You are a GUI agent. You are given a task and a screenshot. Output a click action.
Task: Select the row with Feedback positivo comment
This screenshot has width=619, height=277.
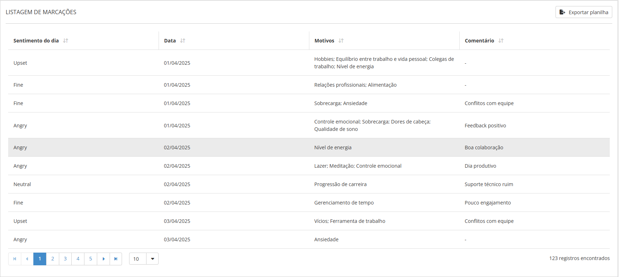pyautogui.click(x=485, y=126)
